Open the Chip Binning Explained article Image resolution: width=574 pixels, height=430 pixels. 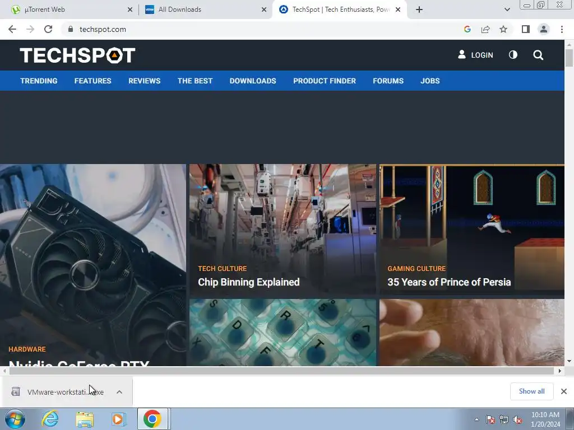coord(248,282)
